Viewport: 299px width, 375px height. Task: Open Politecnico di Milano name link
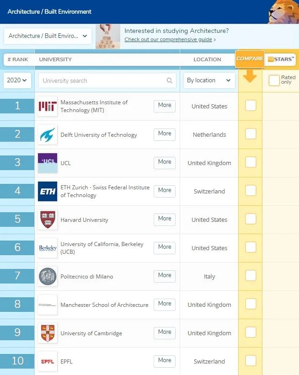tap(87, 277)
